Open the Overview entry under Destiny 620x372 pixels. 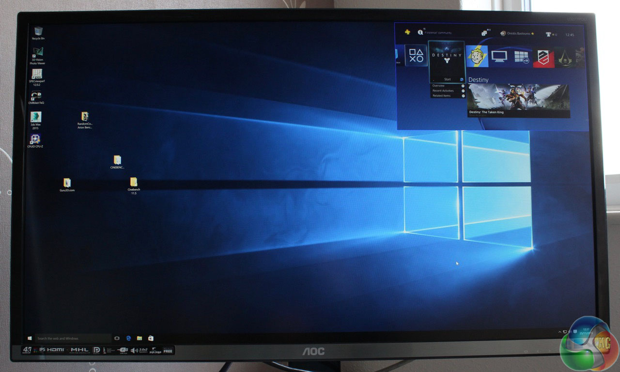click(x=448, y=86)
